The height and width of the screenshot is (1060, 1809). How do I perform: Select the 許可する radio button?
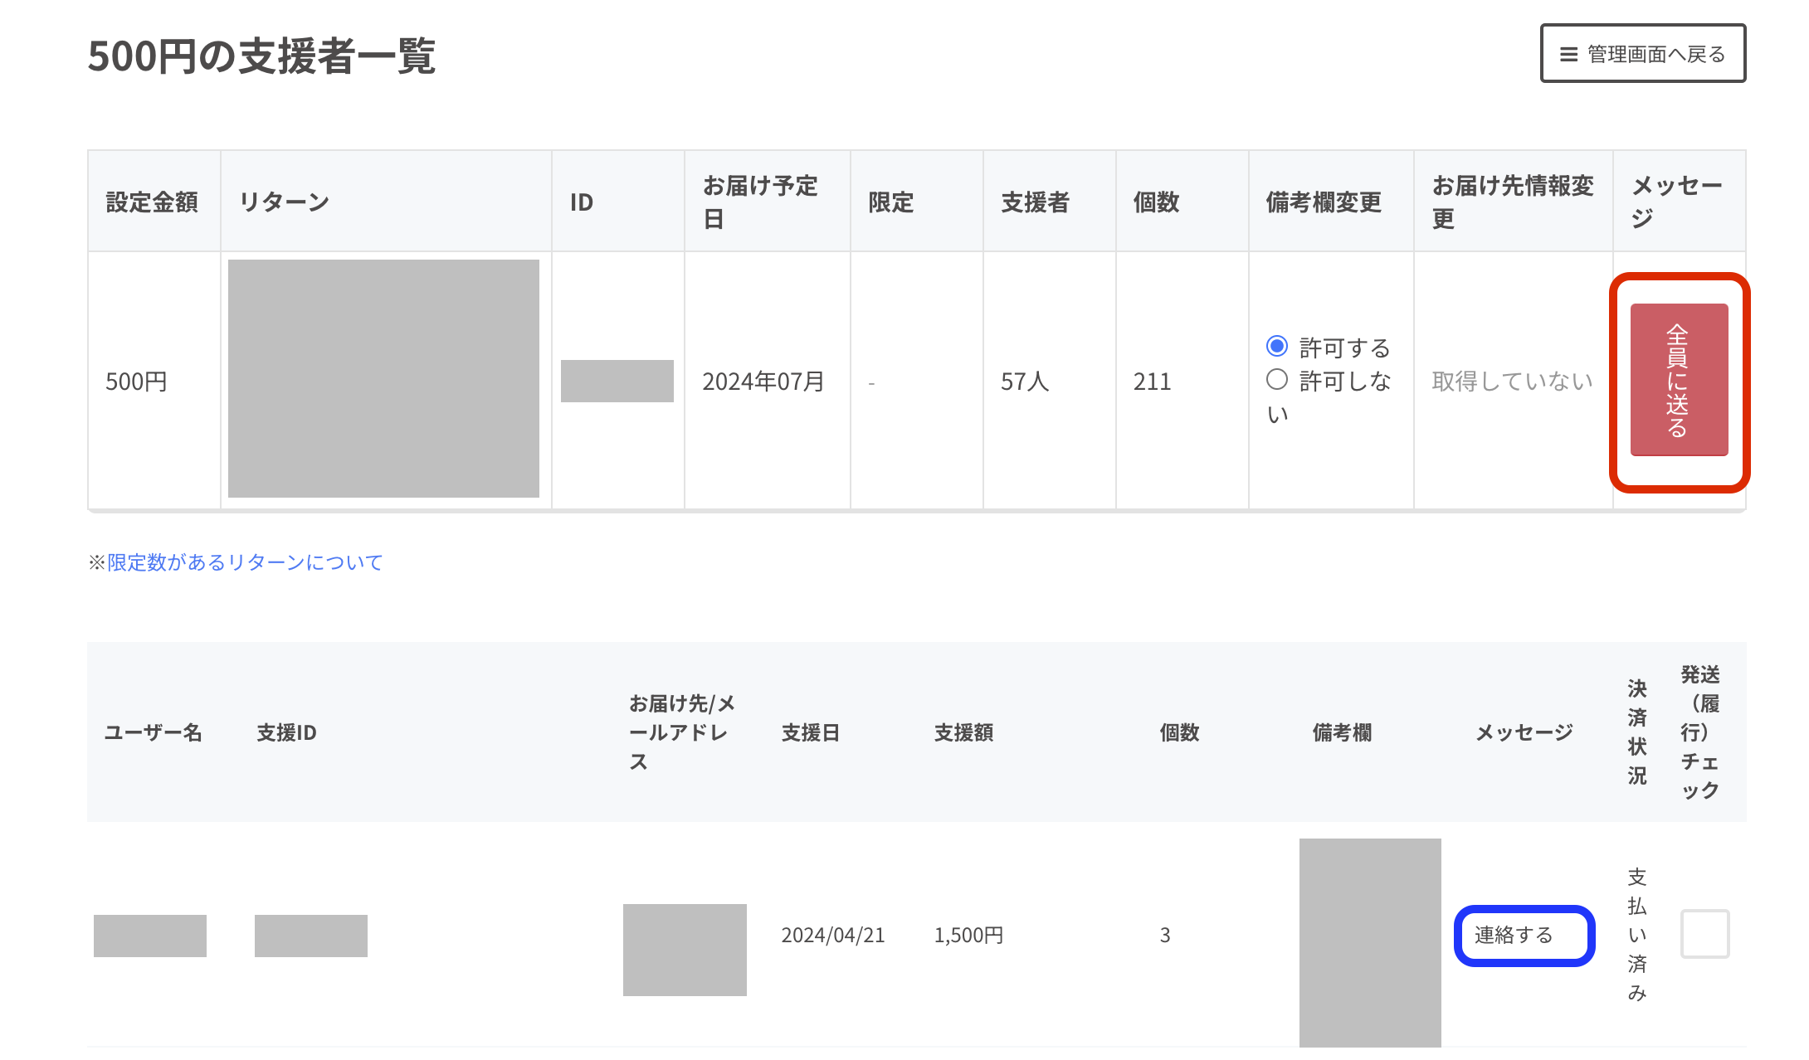[x=1277, y=346]
